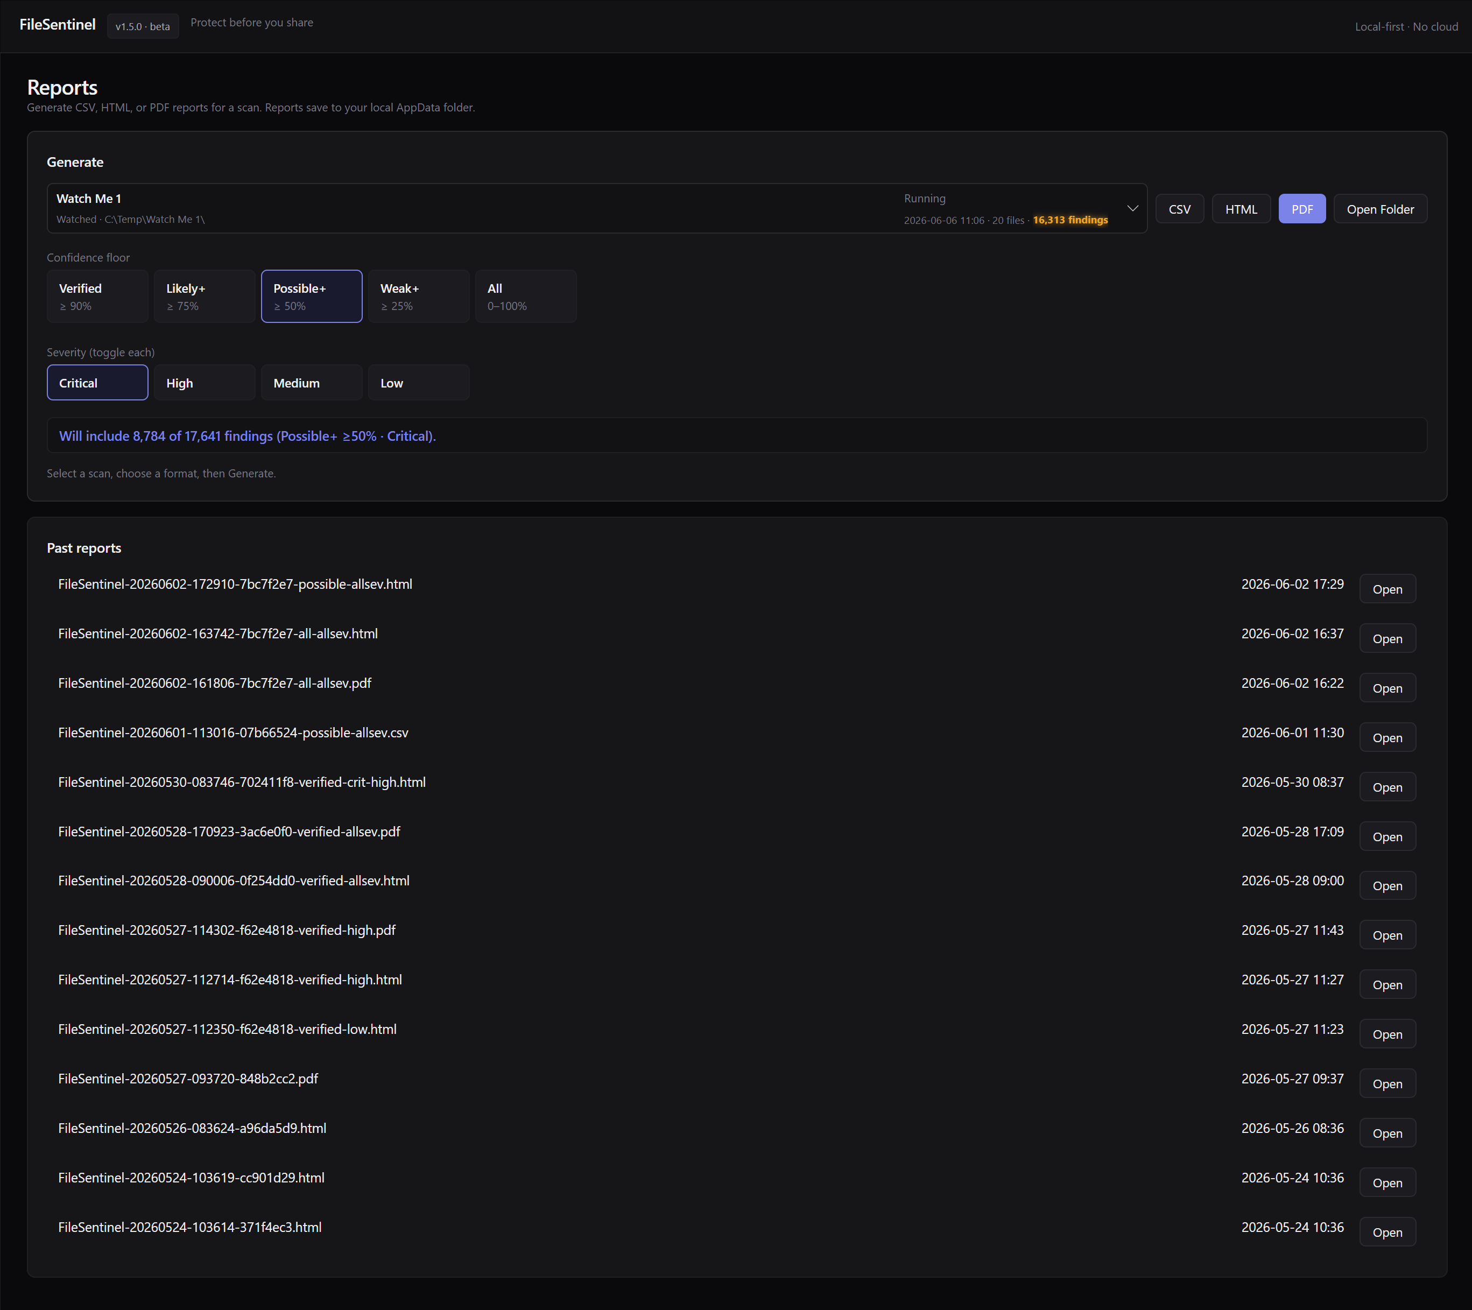This screenshot has width=1472, height=1310.
Task: Open the Watch Me 1 scan dropdown
Action: 597,209
